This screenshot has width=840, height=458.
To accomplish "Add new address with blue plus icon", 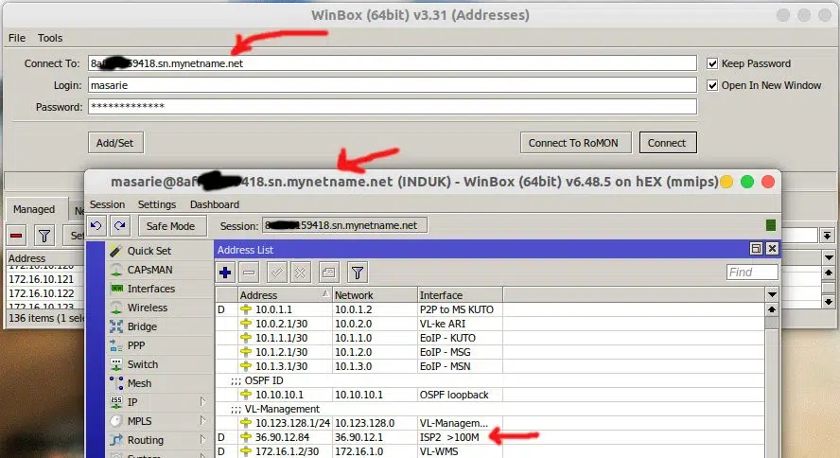I will [225, 273].
